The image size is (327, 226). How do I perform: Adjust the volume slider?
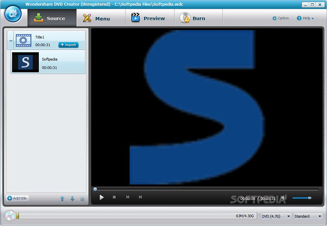coord(302,198)
